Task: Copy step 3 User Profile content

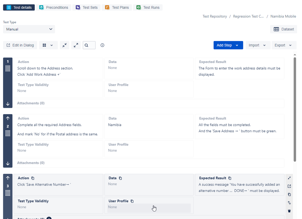Action: [132, 201]
